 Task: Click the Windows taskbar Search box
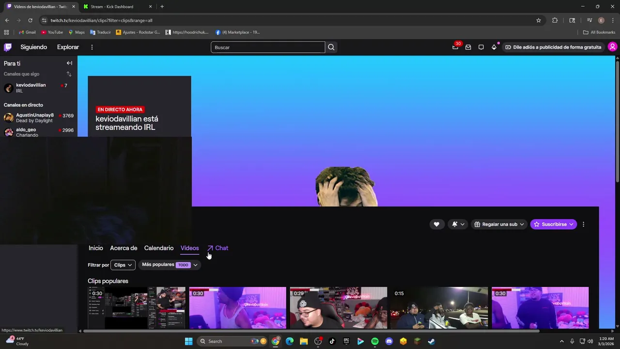tap(233, 341)
